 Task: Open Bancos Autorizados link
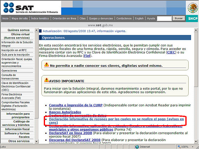pyautogui.click(x=65, y=112)
